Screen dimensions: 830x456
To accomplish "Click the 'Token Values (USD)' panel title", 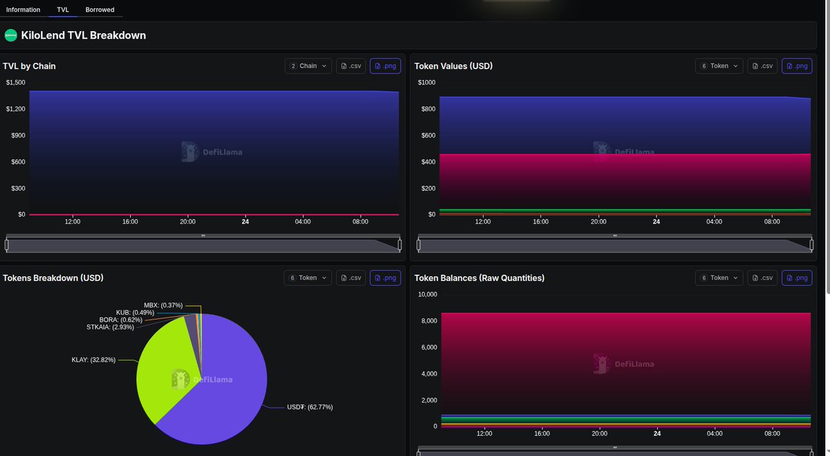I will click(453, 66).
